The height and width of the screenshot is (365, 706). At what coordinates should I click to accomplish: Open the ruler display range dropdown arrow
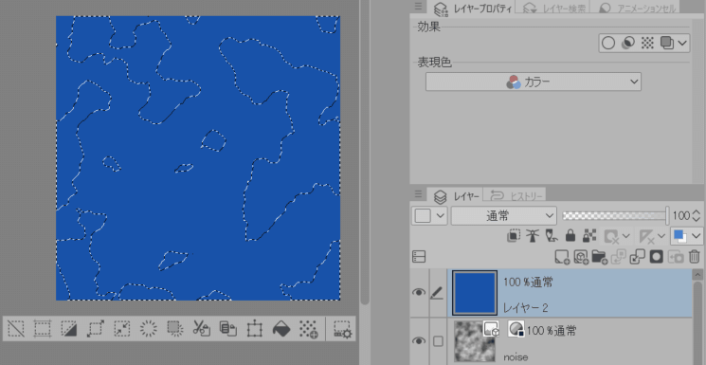point(661,236)
